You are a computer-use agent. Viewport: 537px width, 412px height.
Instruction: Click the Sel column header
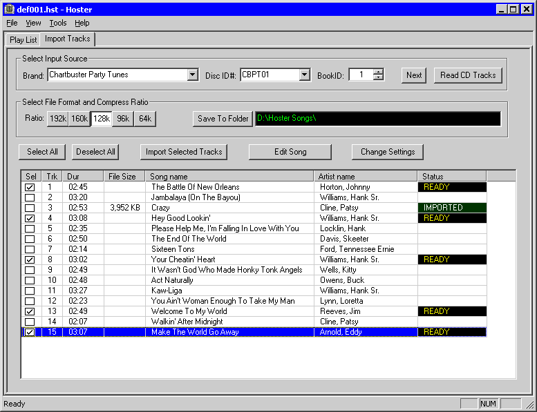click(31, 177)
